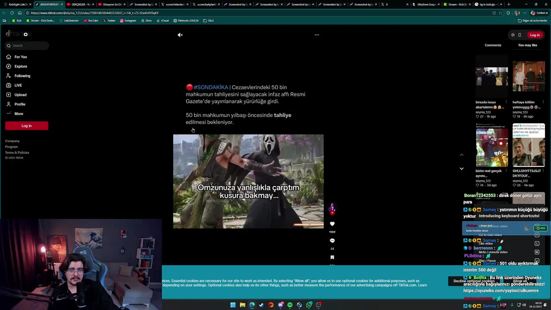Click the #SONDAKİKA hashtag in the video
This screenshot has height=310, width=551.
211,87
